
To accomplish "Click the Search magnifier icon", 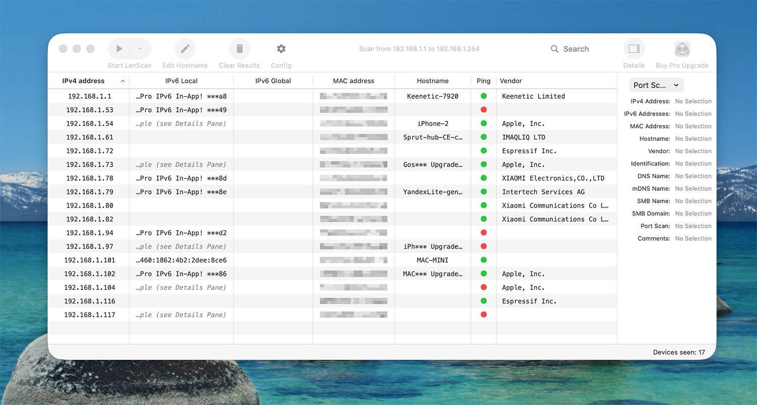I will [555, 49].
